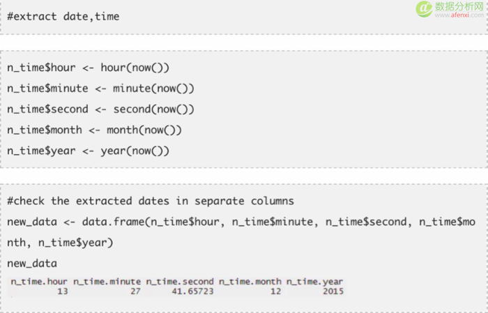
Task: Click the '#check the extracted dates' comment
Action: click(x=151, y=201)
